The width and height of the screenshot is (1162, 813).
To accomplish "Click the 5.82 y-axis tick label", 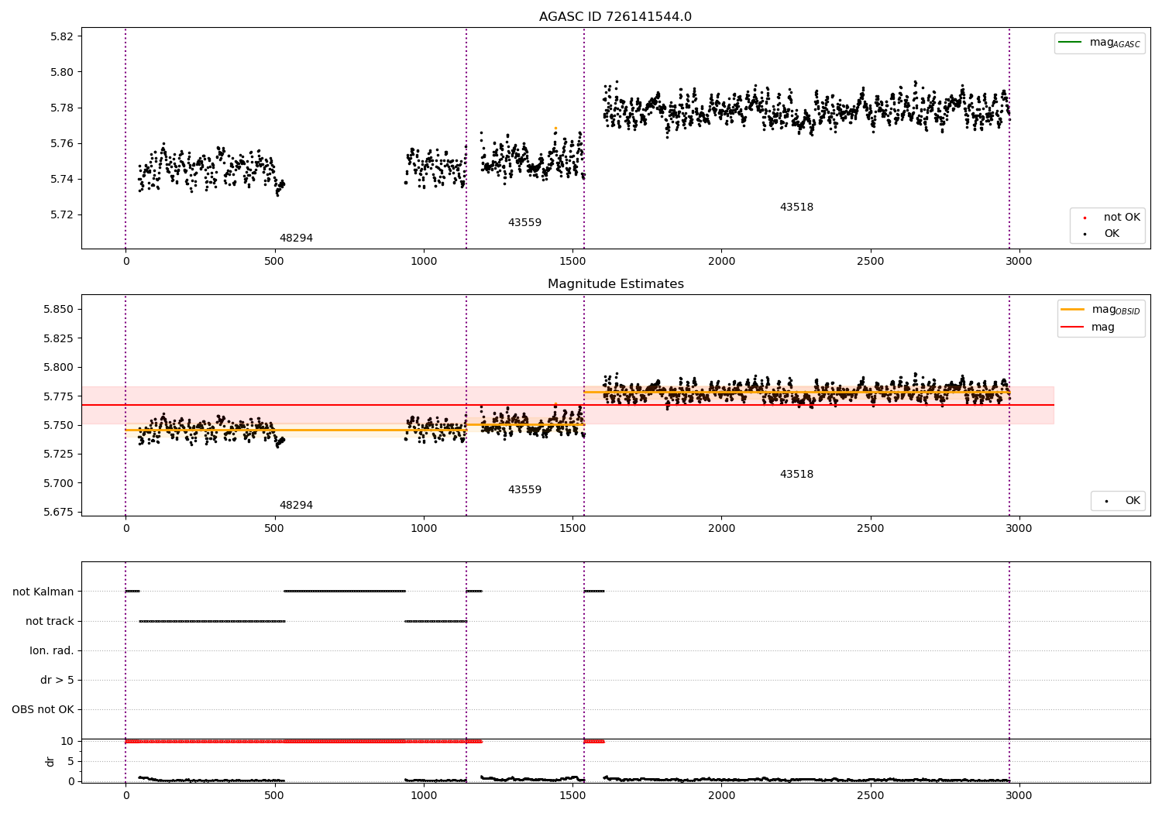I will click(x=61, y=36).
